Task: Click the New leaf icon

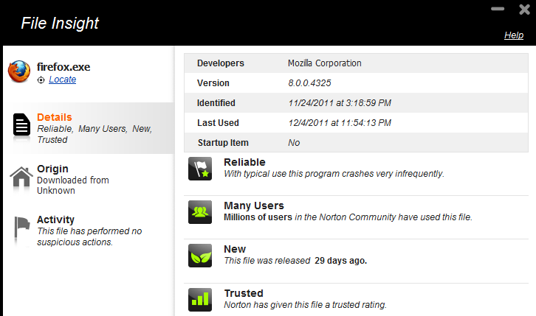Action: tap(200, 256)
